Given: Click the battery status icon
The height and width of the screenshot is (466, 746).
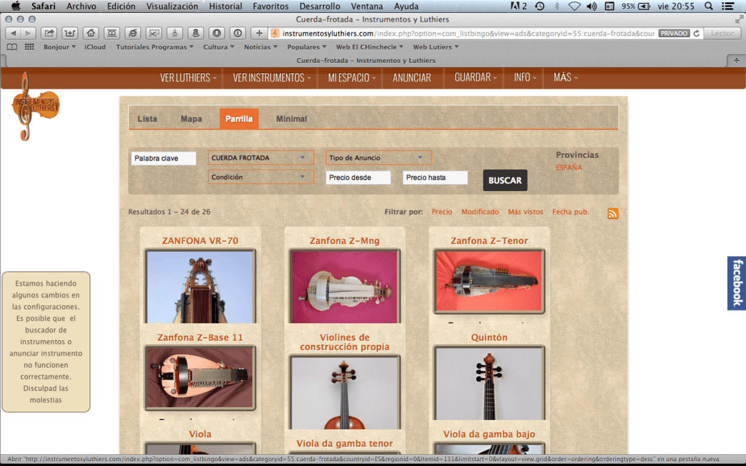Looking at the screenshot, I should click(644, 6).
